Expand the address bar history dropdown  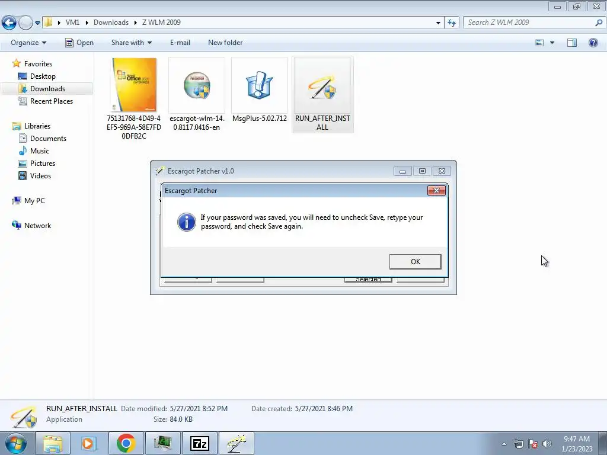coord(438,23)
